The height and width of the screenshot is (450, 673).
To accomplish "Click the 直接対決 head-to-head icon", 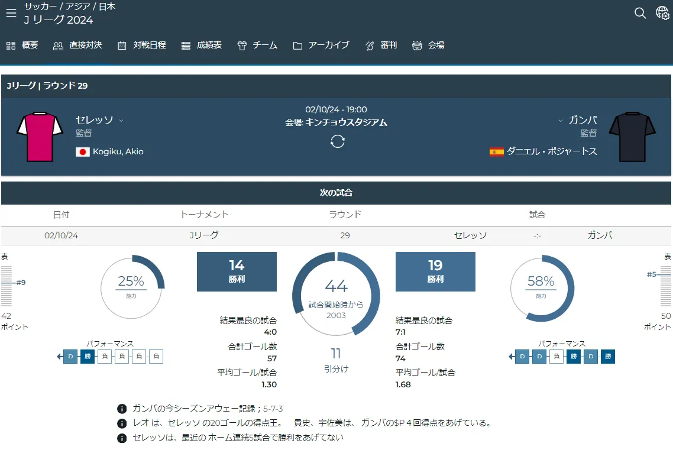I will (x=58, y=46).
